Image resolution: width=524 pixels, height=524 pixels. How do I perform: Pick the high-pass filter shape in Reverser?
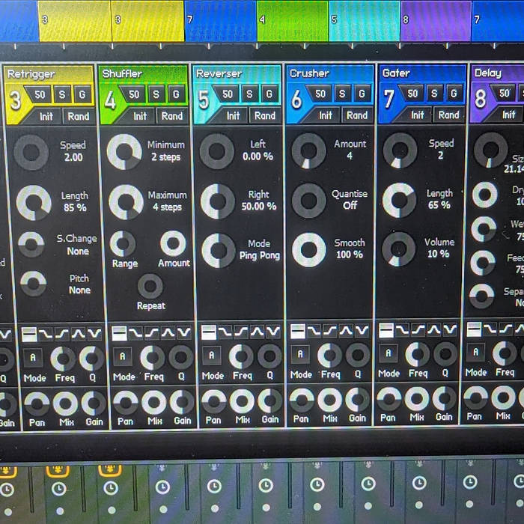point(241,332)
